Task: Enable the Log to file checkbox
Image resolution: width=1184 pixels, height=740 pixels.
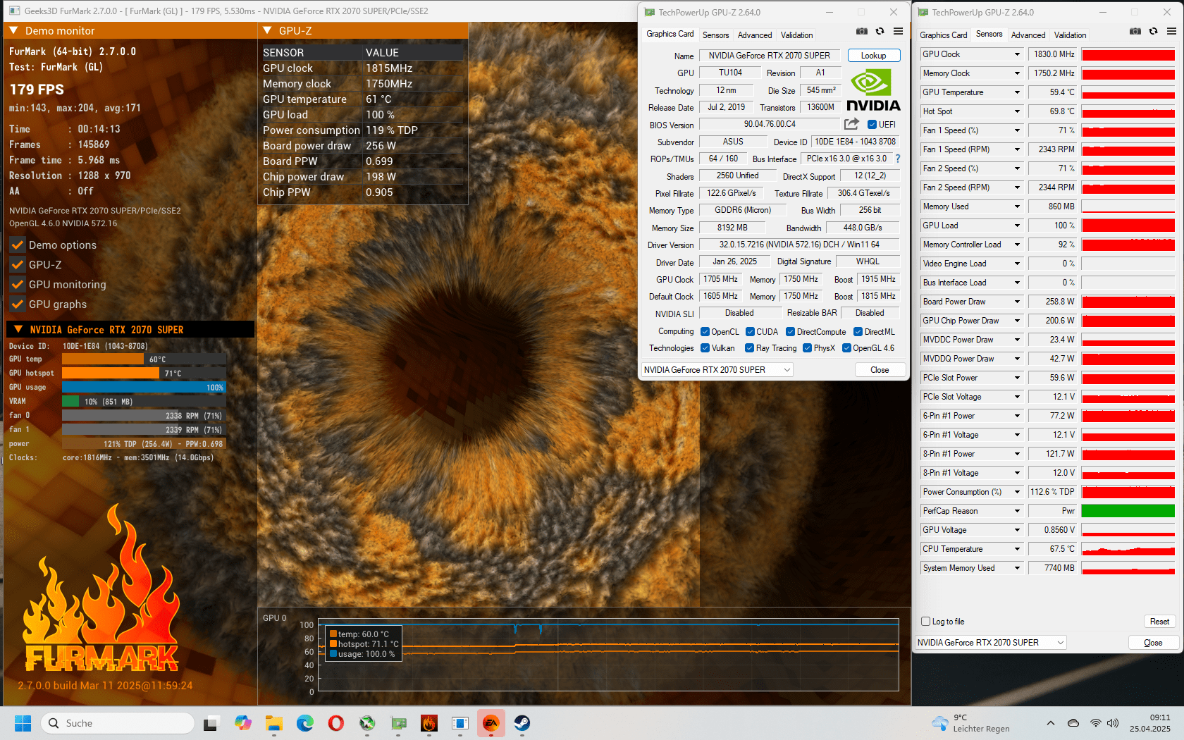Action: point(926,622)
